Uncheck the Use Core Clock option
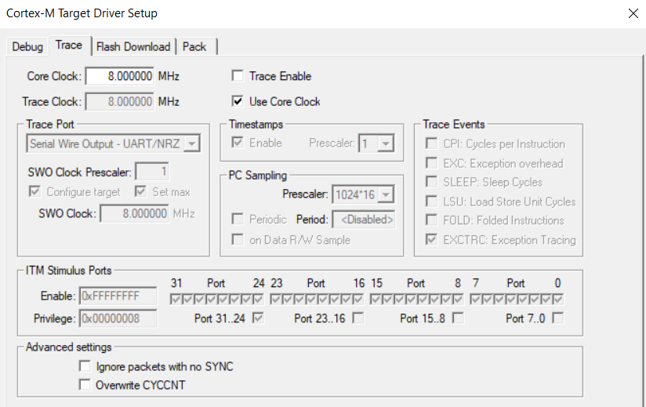This screenshot has width=646, height=407. pyautogui.click(x=238, y=101)
